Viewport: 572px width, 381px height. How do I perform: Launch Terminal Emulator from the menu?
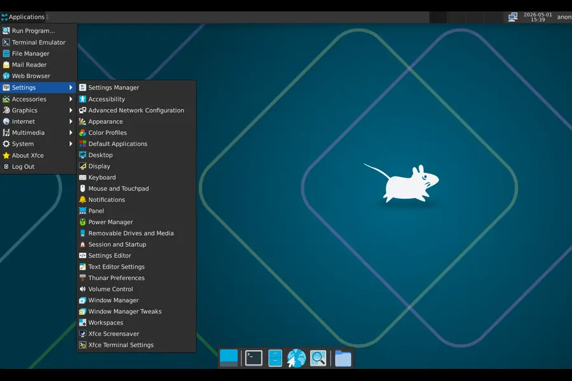point(38,43)
